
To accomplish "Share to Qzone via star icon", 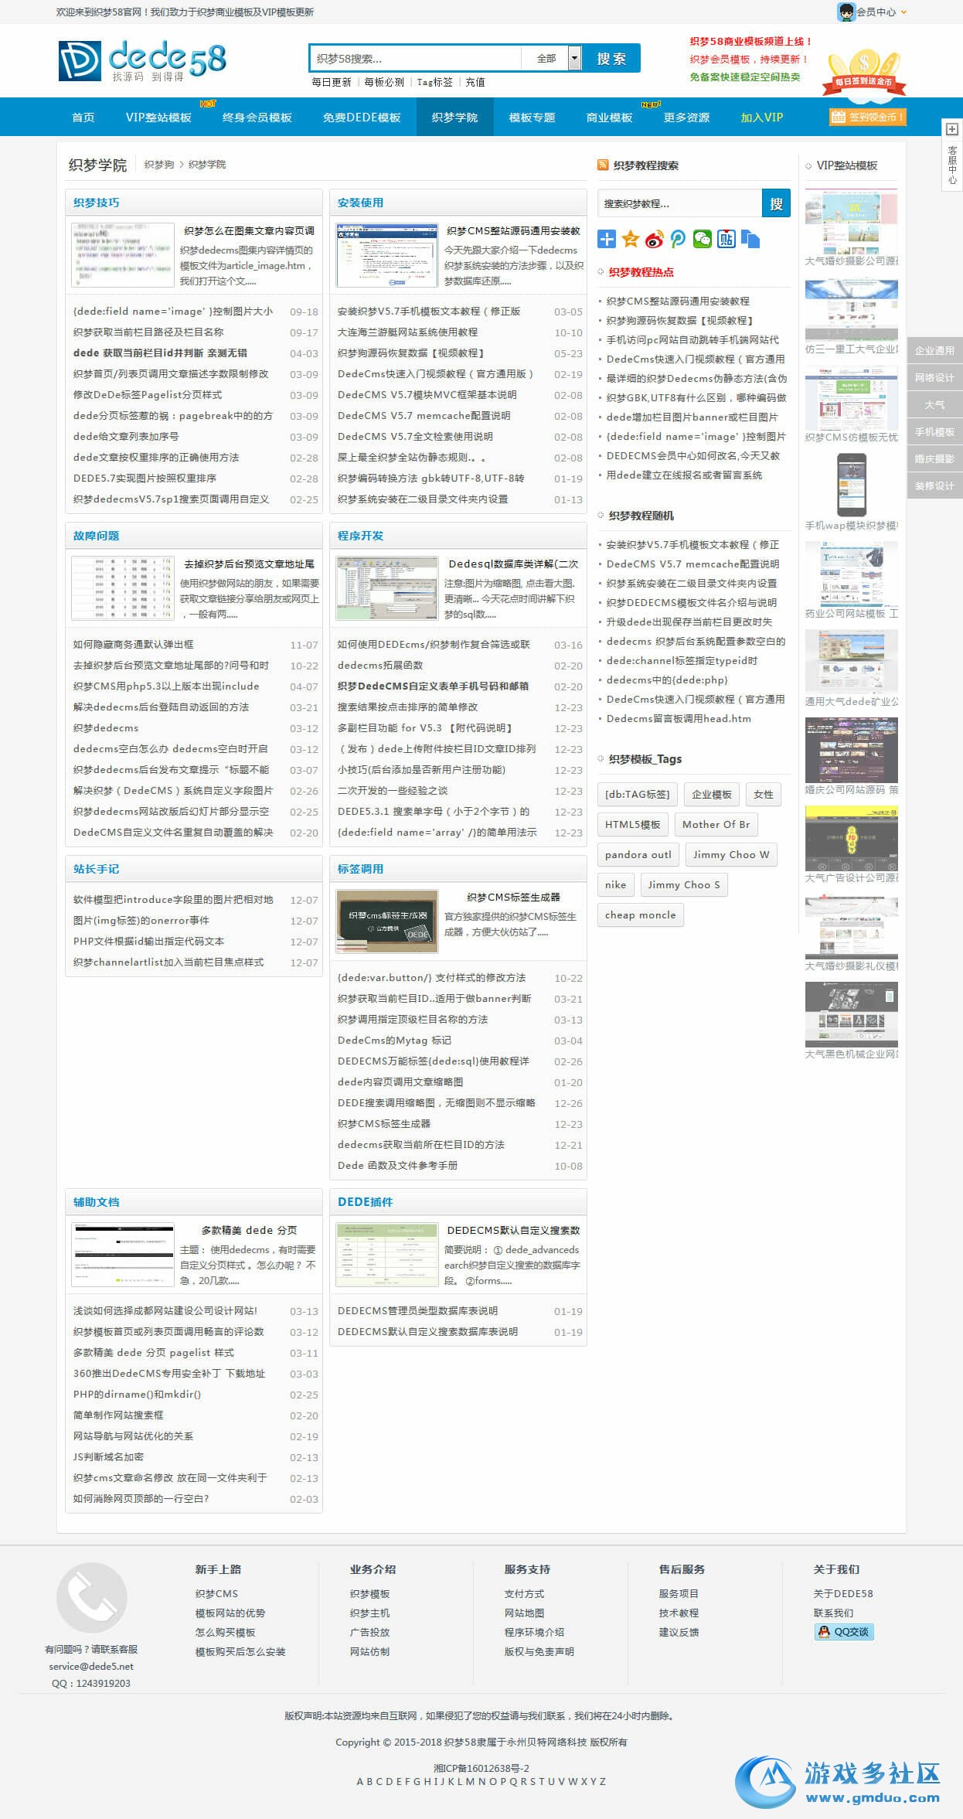I will (631, 239).
